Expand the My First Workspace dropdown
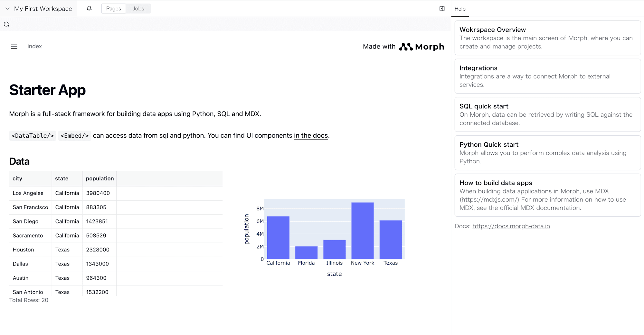Screen dimensions: 644x335 [39, 9]
